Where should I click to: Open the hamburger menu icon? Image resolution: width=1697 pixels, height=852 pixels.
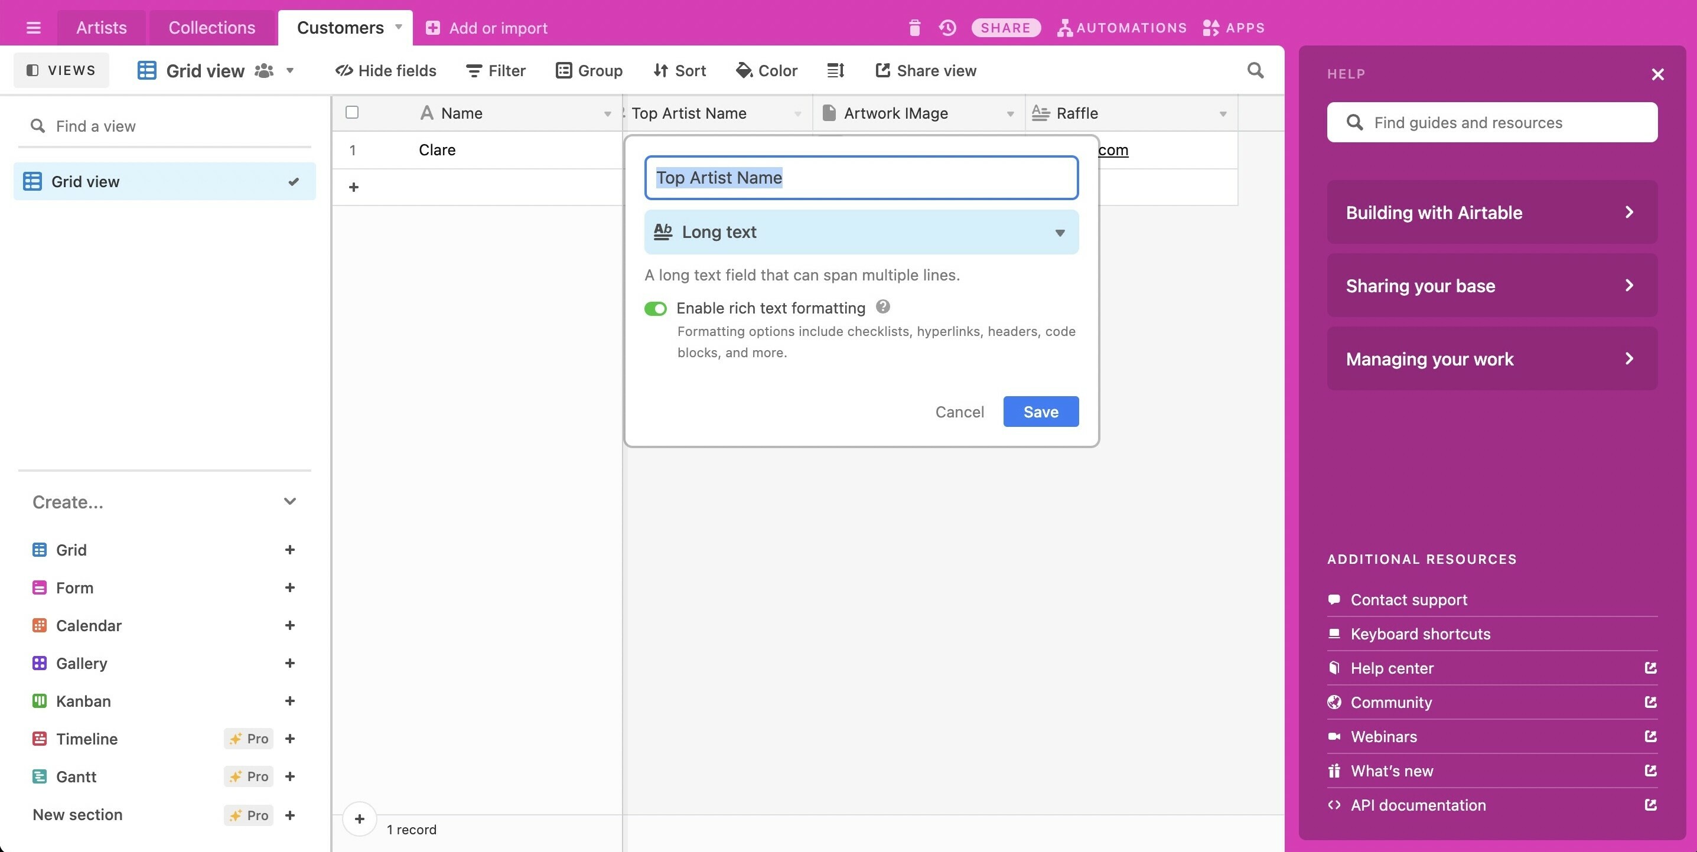click(x=34, y=28)
